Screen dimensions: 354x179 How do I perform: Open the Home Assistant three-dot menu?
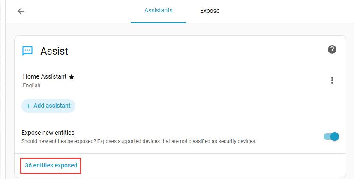click(x=332, y=80)
